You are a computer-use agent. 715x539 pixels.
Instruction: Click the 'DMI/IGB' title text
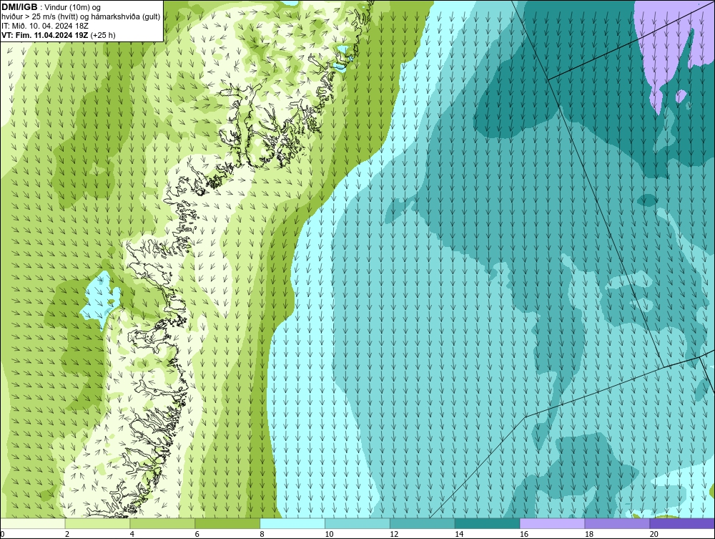(20, 7)
